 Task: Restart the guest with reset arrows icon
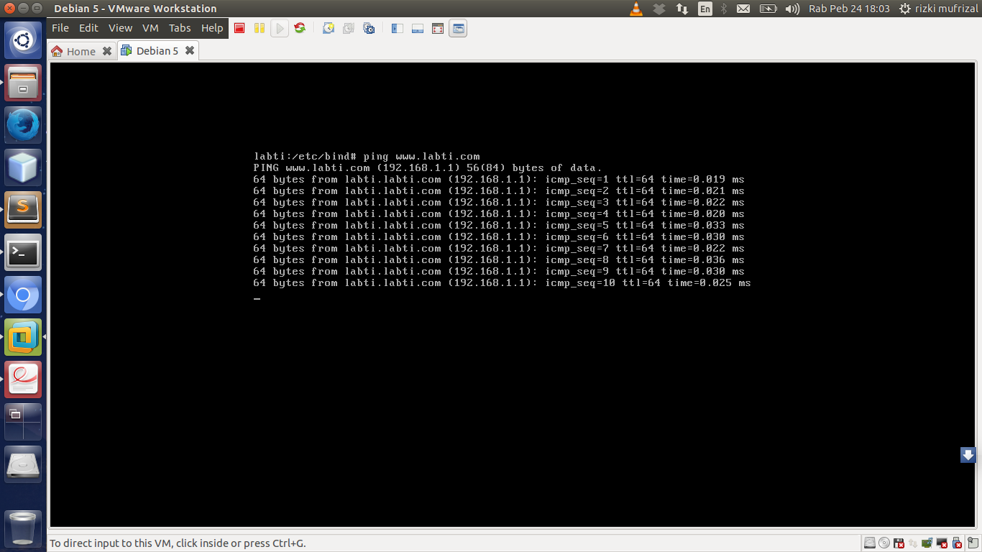click(x=300, y=28)
